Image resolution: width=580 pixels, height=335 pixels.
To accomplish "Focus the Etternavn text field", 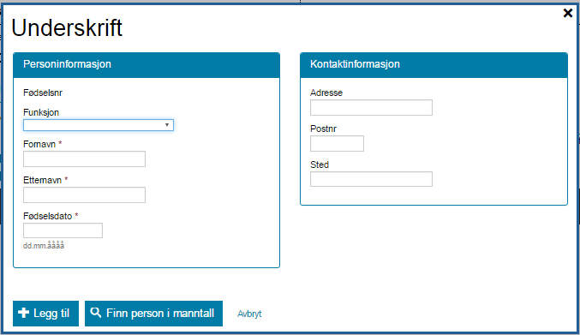I will coord(84,194).
